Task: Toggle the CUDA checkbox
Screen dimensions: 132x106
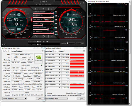Action: [19, 95]
